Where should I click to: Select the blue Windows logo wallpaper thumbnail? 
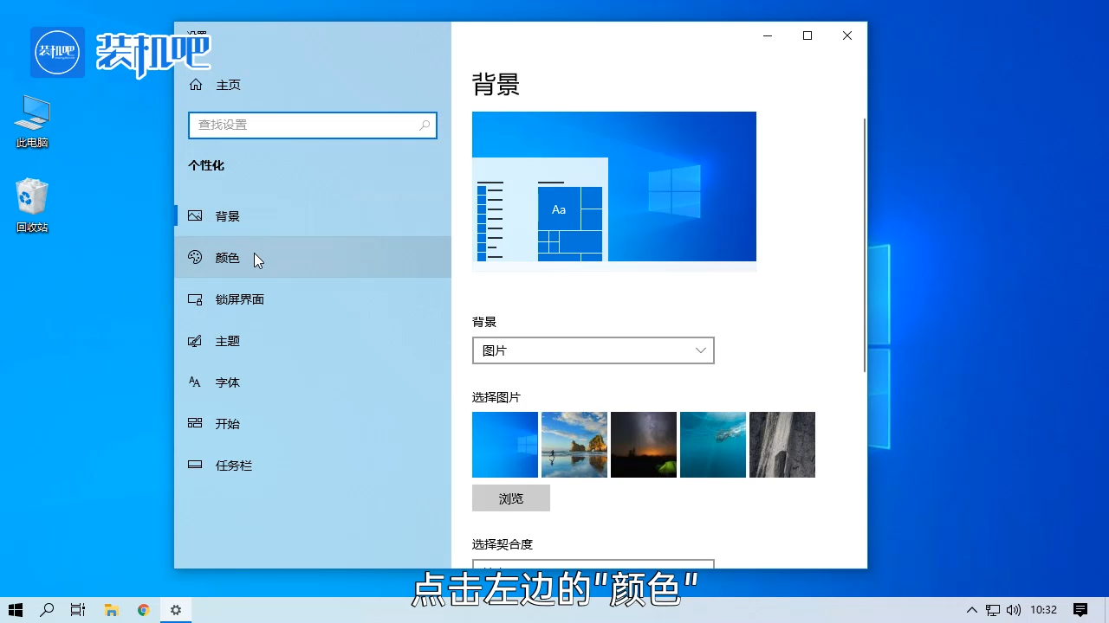(504, 444)
